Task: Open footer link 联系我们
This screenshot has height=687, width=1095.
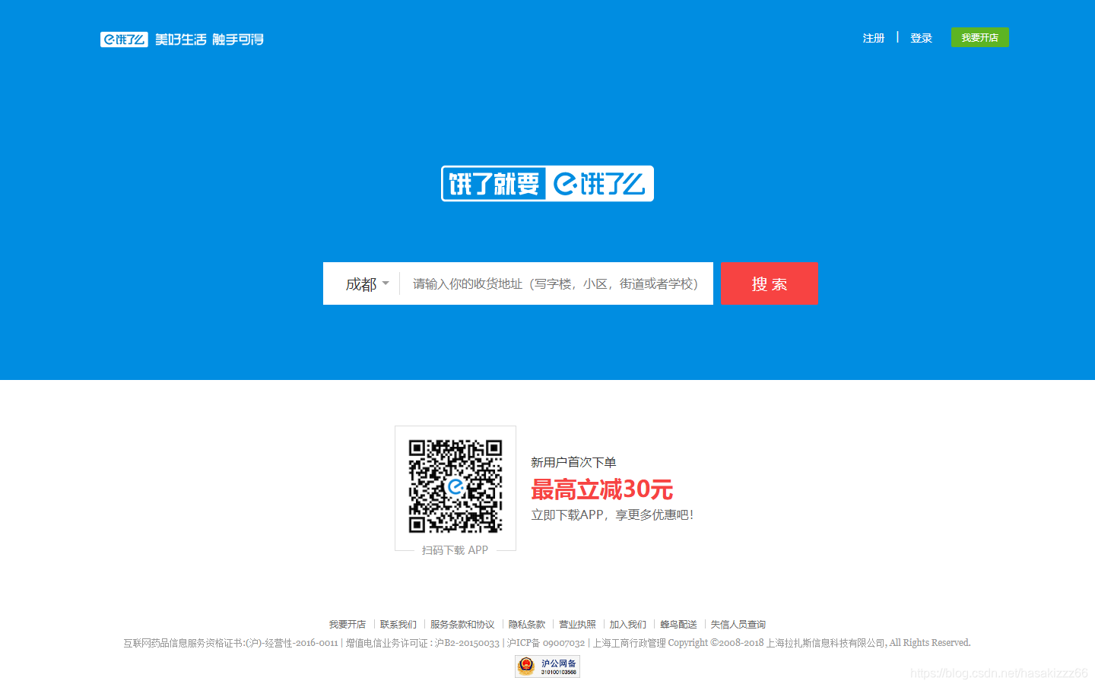Action: point(398,625)
